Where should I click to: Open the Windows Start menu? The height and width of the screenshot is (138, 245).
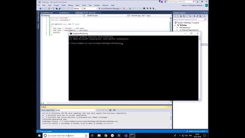[39, 135]
